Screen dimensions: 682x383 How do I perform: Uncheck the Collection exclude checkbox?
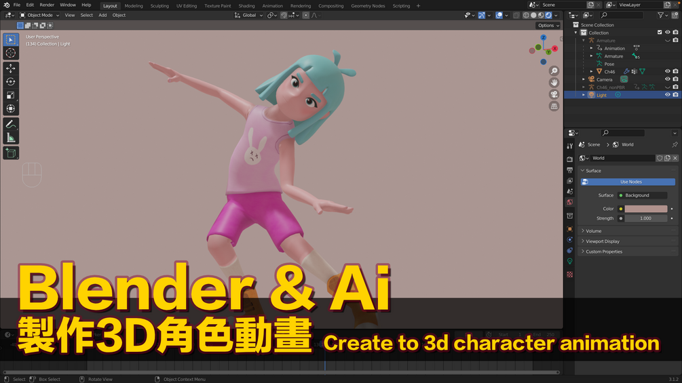point(660,32)
